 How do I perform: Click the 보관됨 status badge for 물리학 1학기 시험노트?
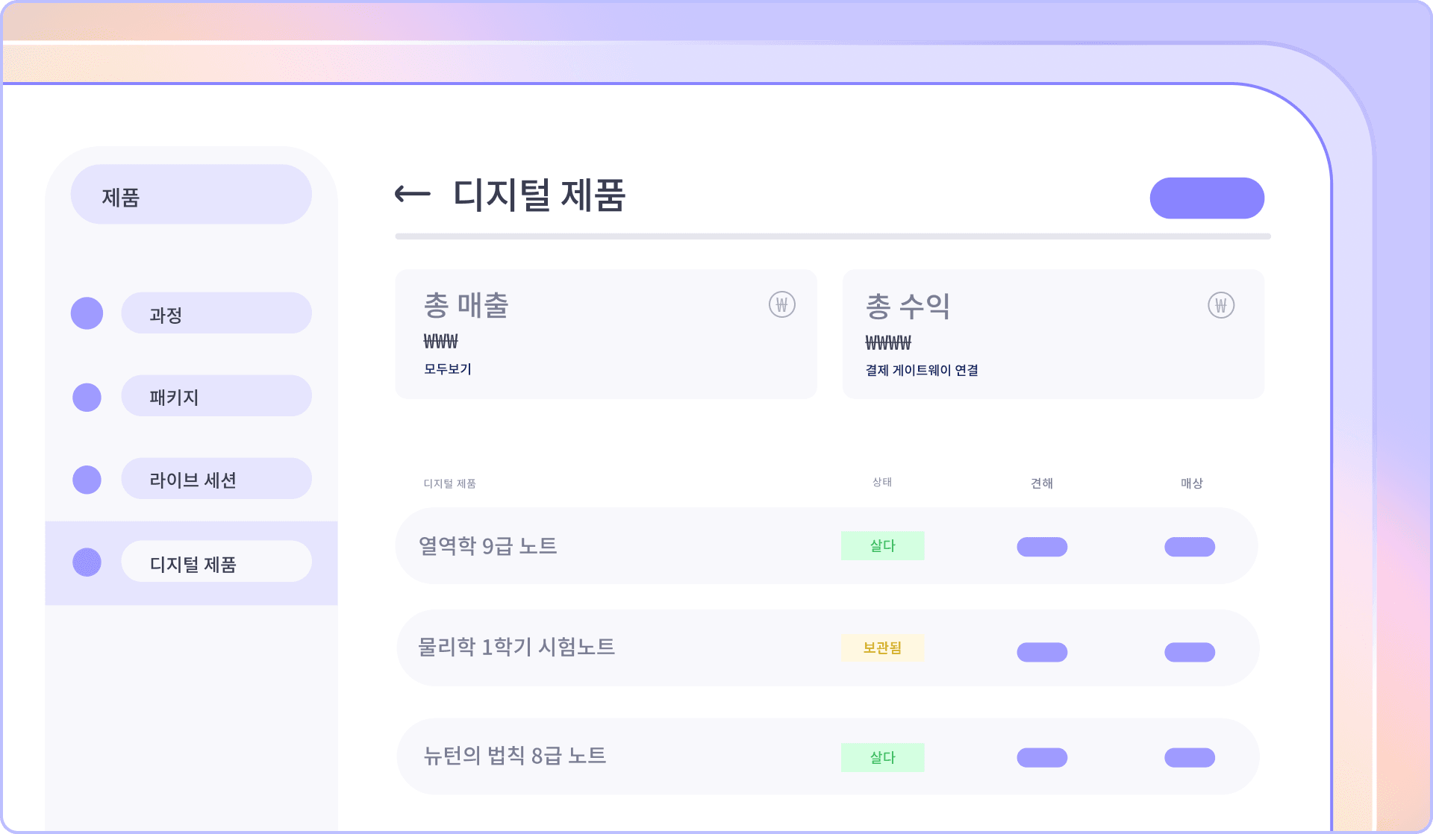point(883,648)
